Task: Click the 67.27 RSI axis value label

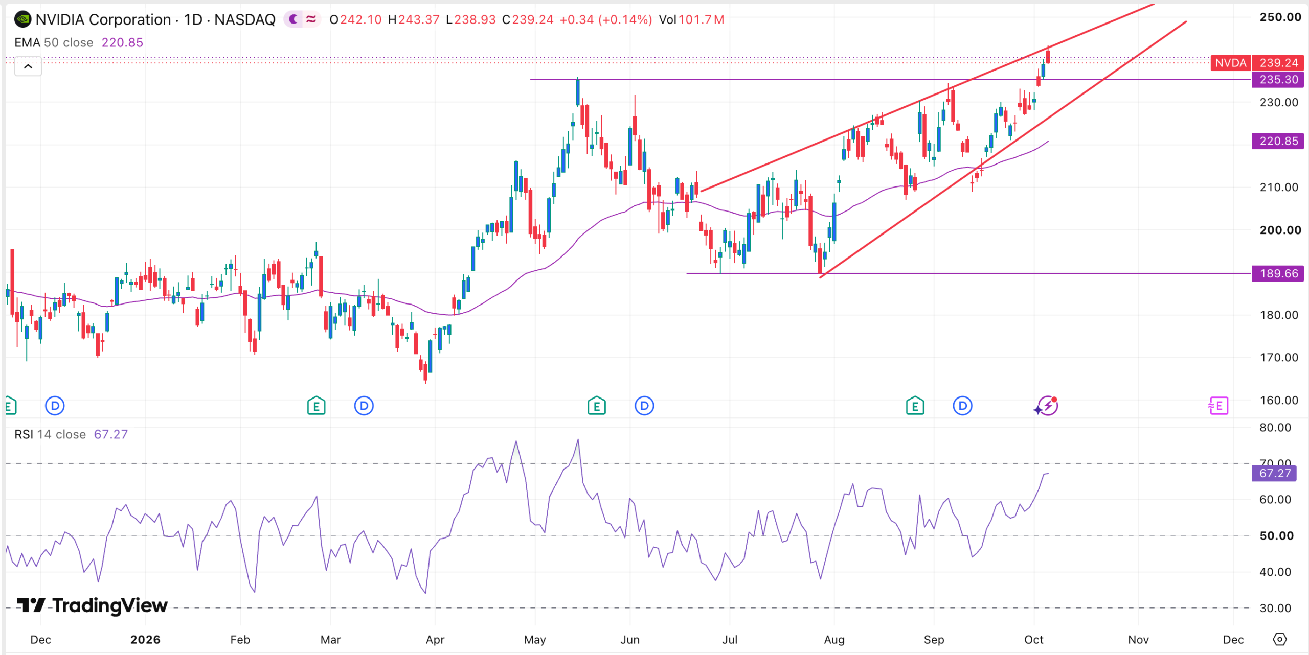Action: [1274, 474]
